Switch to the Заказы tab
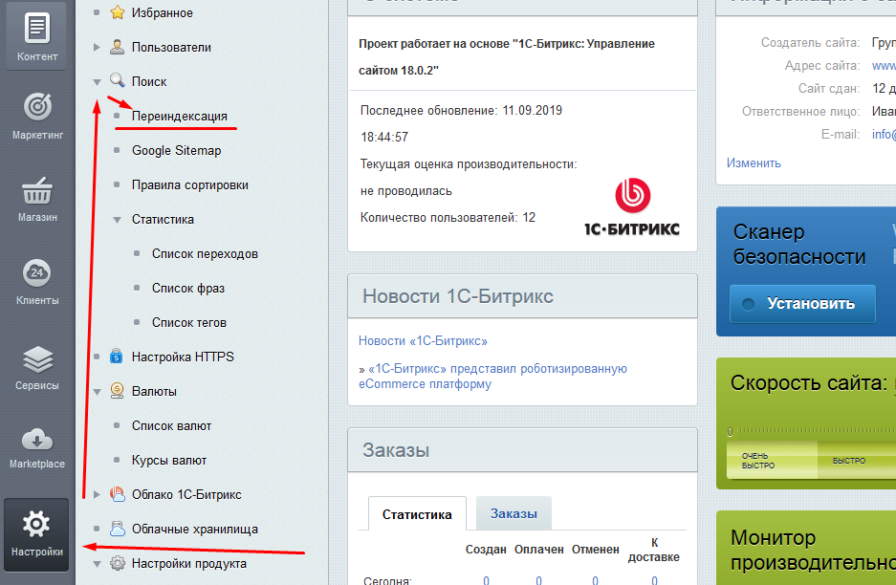The height and width of the screenshot is (585, 896). (x=514, y=513)
